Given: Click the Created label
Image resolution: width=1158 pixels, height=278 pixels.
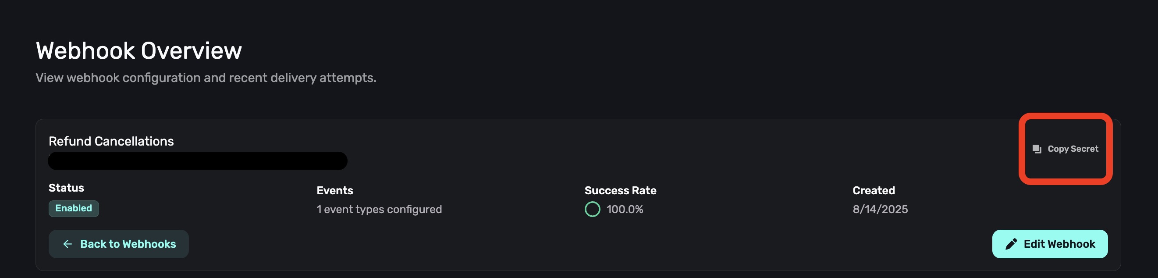Looking at the screenshot, I should pyautogui.click(x=874, y=190).
